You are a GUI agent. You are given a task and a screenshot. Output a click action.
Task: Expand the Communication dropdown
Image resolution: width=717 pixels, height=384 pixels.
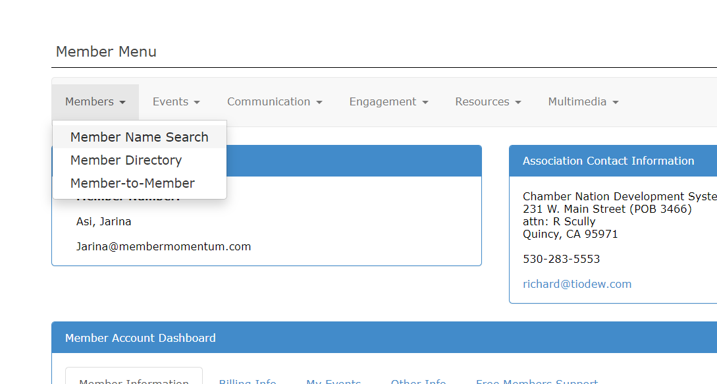(275, 101)
